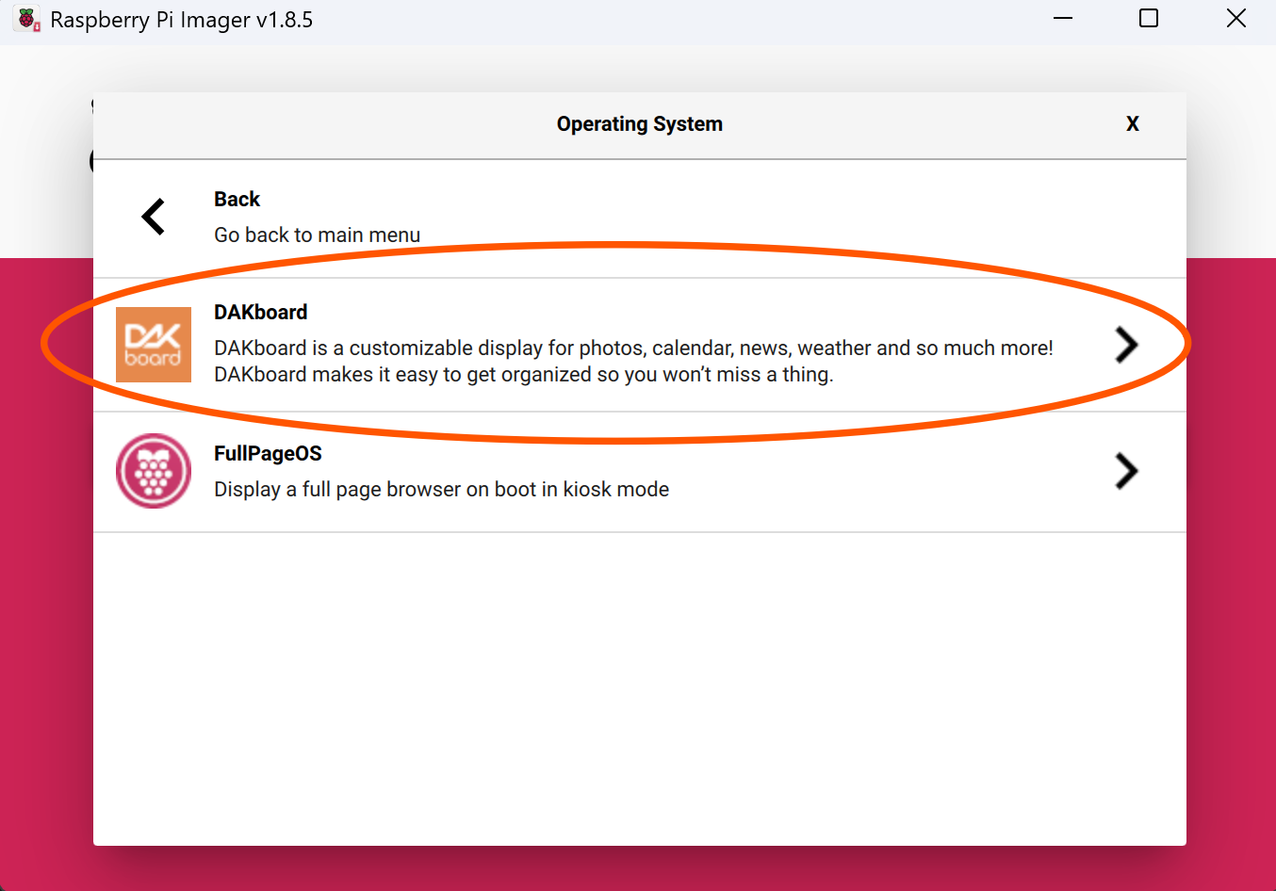Select the FullPageOS title text
This screenshot has height=891, width=1276.
pos(268,454)
